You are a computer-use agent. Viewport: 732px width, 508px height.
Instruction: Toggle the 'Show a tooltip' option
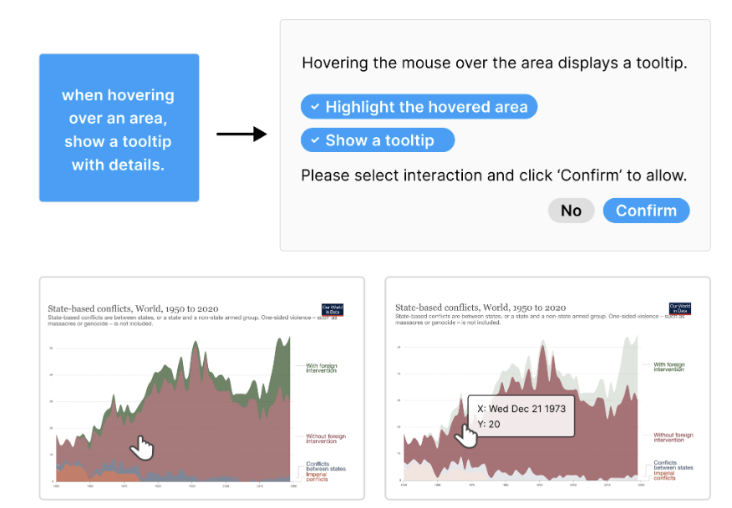(377, 140)
